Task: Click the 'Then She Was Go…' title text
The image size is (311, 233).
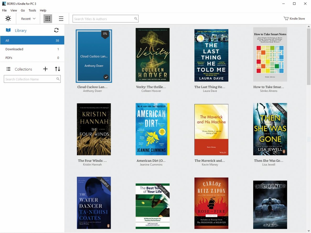Action: [269, 161]
